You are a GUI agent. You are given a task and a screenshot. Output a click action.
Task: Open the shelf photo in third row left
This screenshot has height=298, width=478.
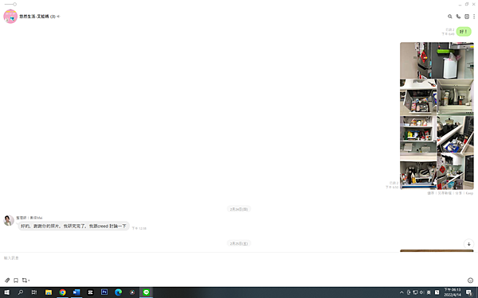[418, 134]
